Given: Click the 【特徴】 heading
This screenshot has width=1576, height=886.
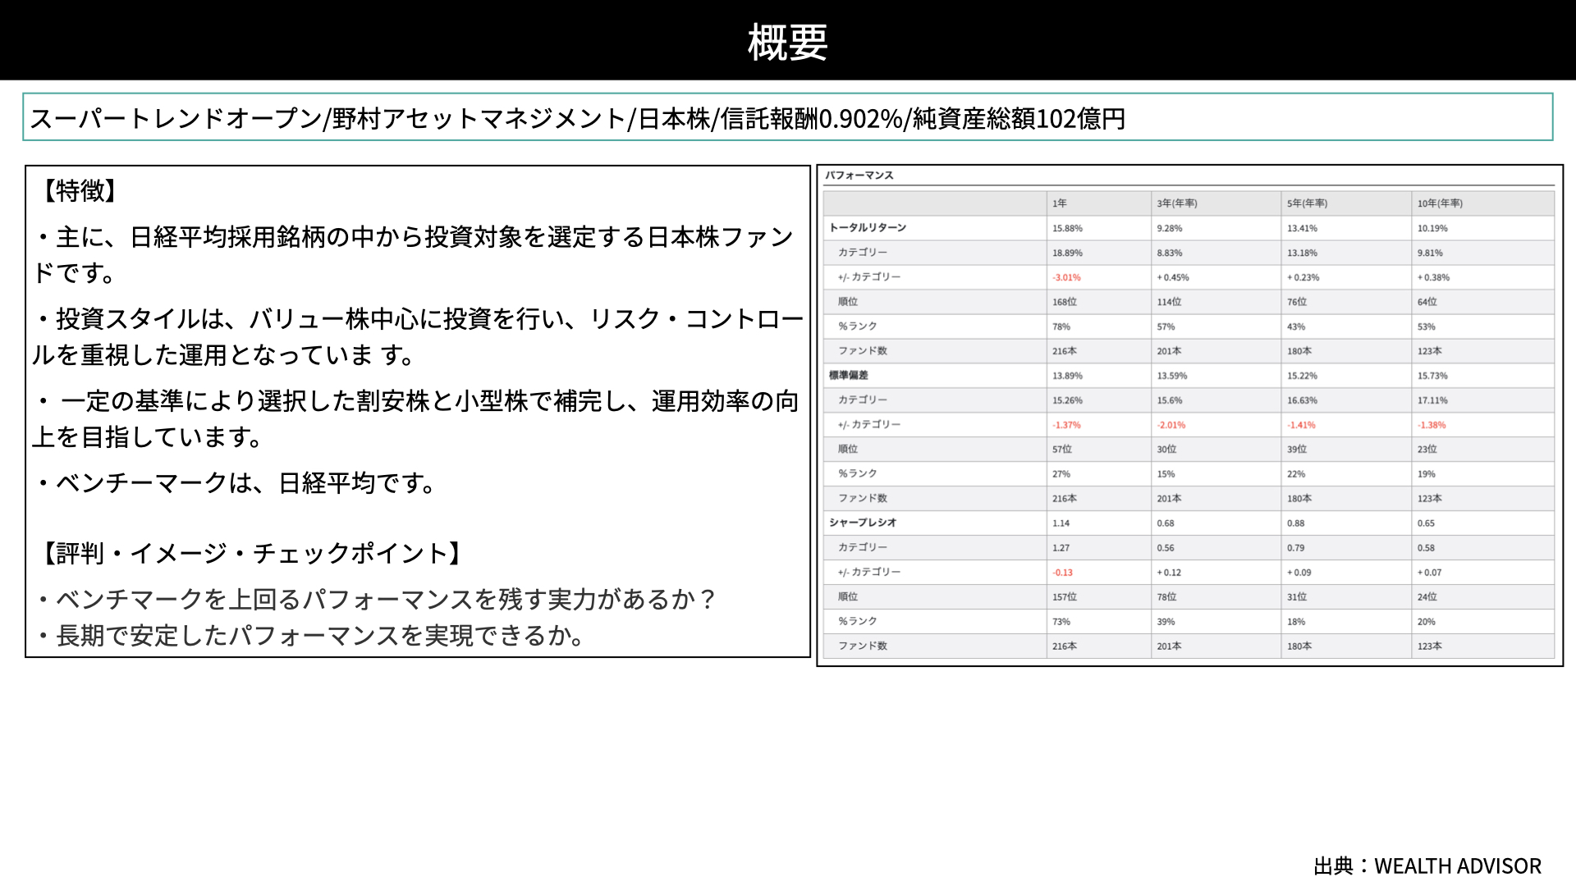Looking at the screenshot, I should [79, 190].
